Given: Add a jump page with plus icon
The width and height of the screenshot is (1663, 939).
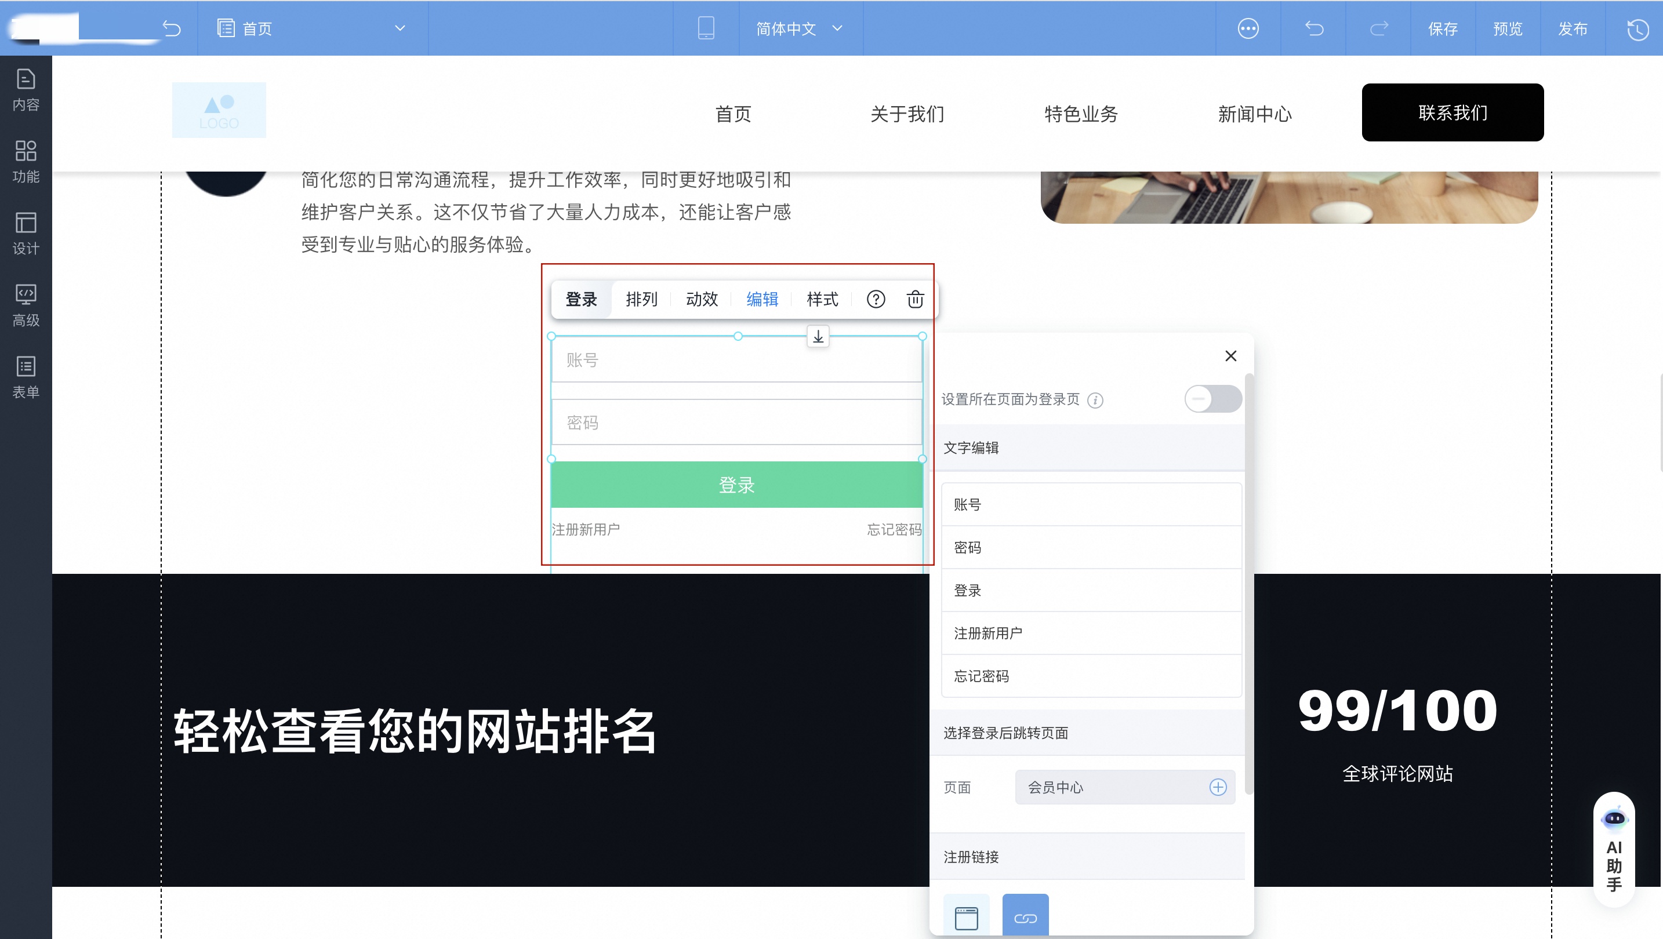Looking at the screenshot, I should coord(1218,787).
